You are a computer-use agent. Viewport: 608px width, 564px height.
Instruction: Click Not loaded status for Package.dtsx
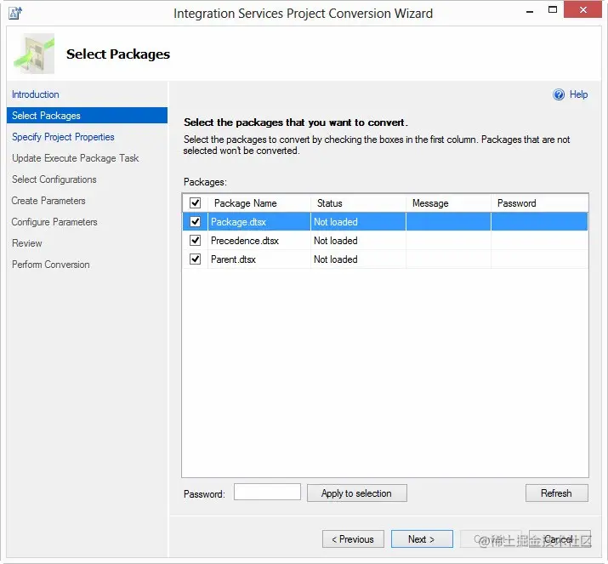[x=335, y=222]
